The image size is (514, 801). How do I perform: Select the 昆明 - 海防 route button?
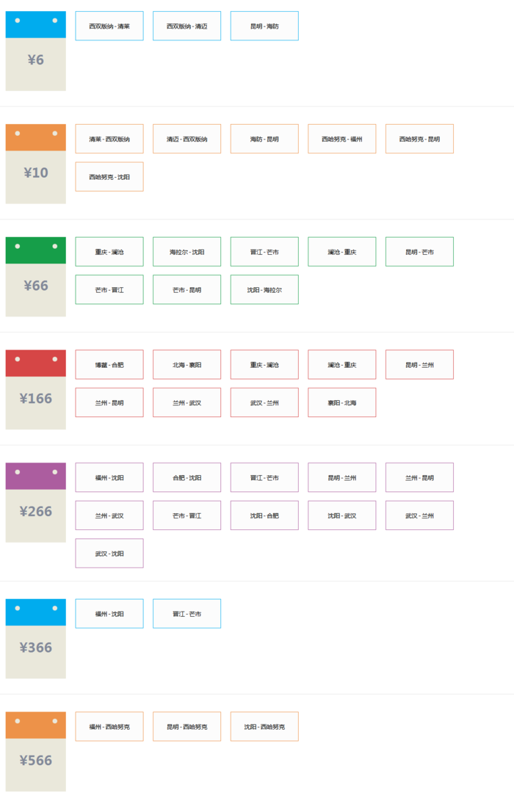point(264,26)
